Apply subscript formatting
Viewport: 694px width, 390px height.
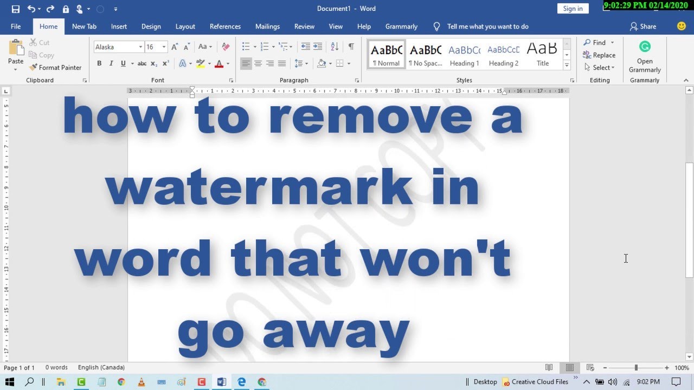(x=154, y=63)
